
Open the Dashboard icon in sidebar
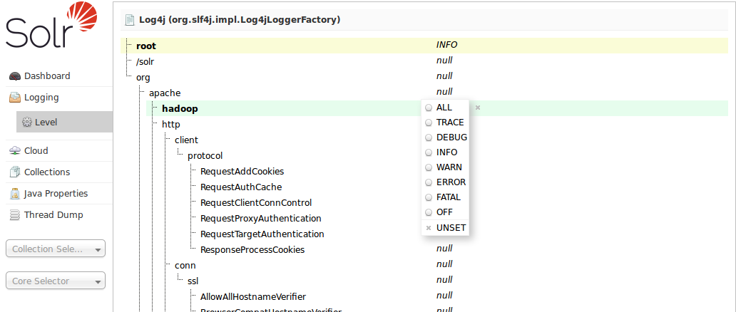point(14,76)
